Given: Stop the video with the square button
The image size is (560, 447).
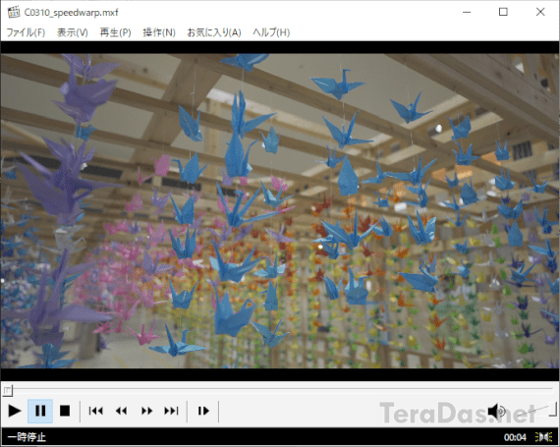Looking at the screenshot, I should 65,411.
